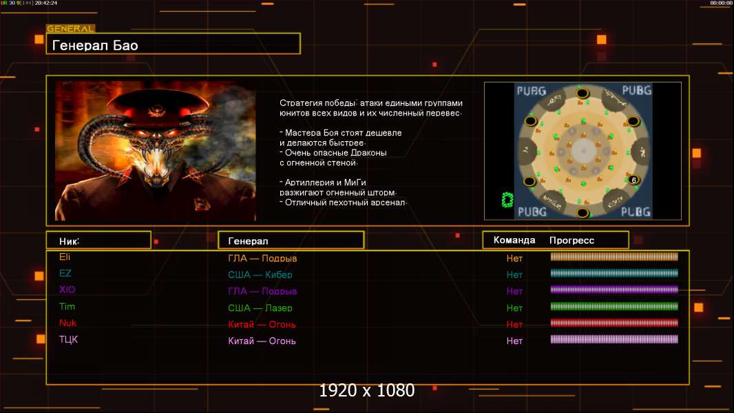Select player nickname "Eli"
Image resolution: width=734 pixels, height=413 pixels.
[65, 257]
